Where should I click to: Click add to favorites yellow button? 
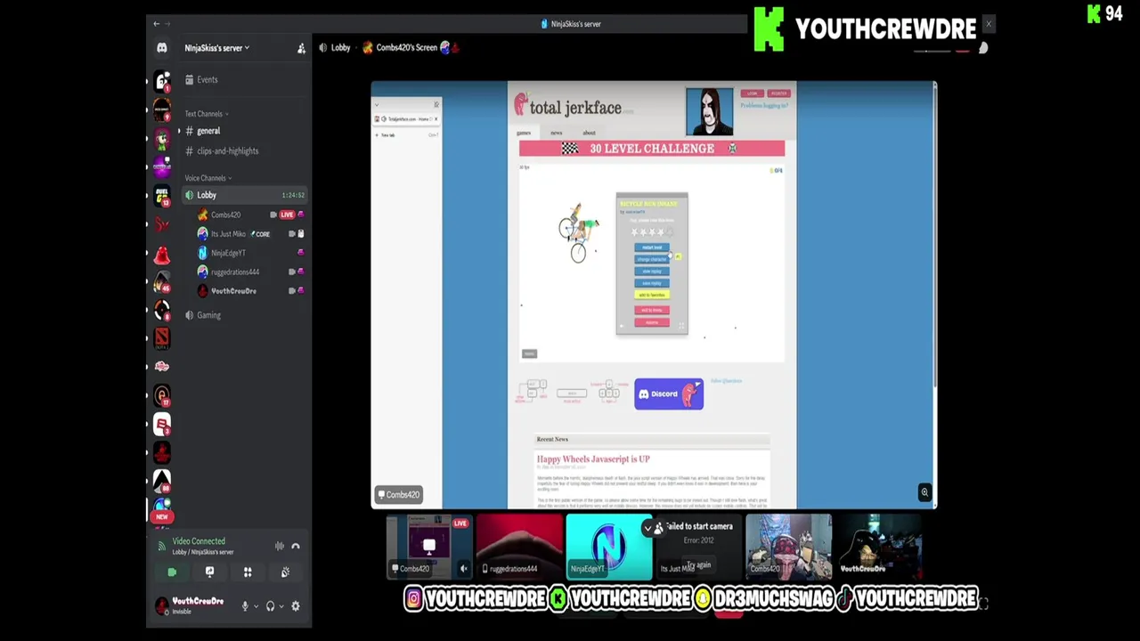pyautogui.click(x=652, y=295)
